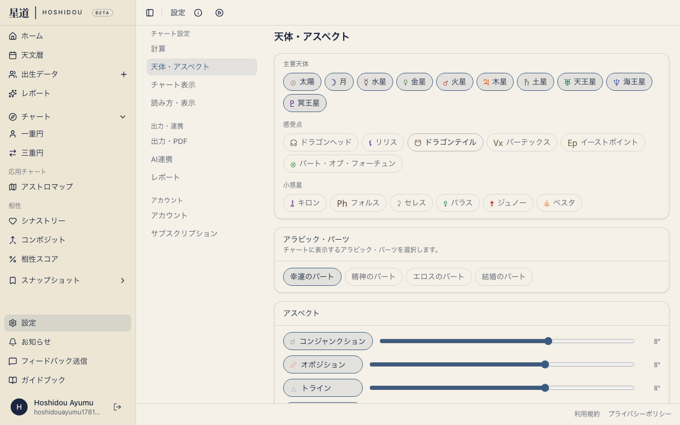Screen dimensions: 680x425
Task: Open サブスクリプション settings tab
Action: pos(202,234)
